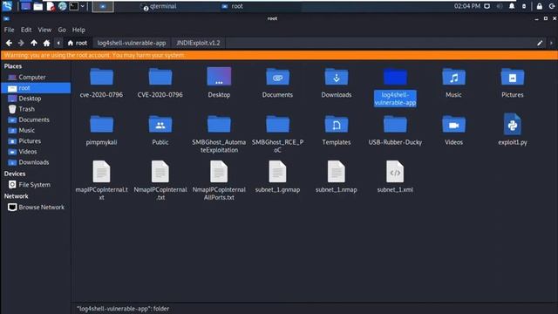
Task: Open the Music folder icon in file view
Action: pos(453,77)
